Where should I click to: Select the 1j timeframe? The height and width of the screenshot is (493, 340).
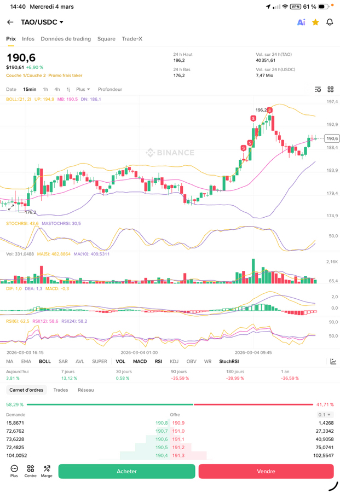point(68,89)
